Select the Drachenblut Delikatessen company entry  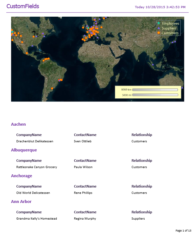click(35, 141)
